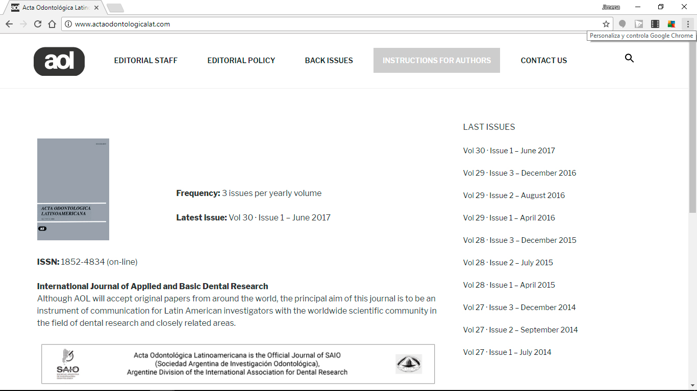This screenshot has width=697, height=391.
Task: Open Vol 27 Issue 3 December 2014
Action: (519, 308)
